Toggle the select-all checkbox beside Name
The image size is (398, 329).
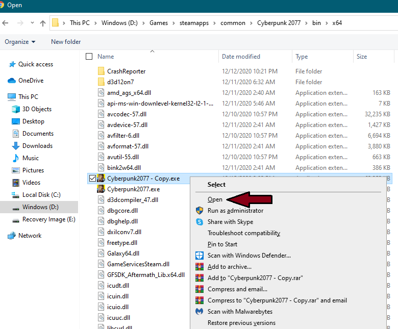click(89, 56)
